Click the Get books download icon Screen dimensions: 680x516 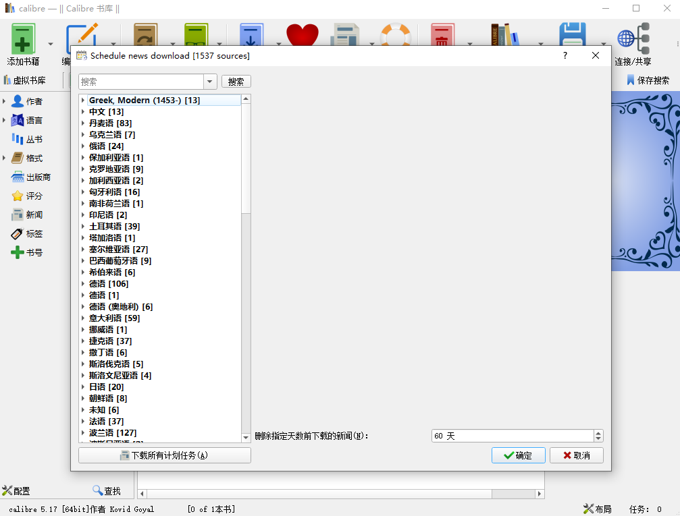tap(251, 34)
